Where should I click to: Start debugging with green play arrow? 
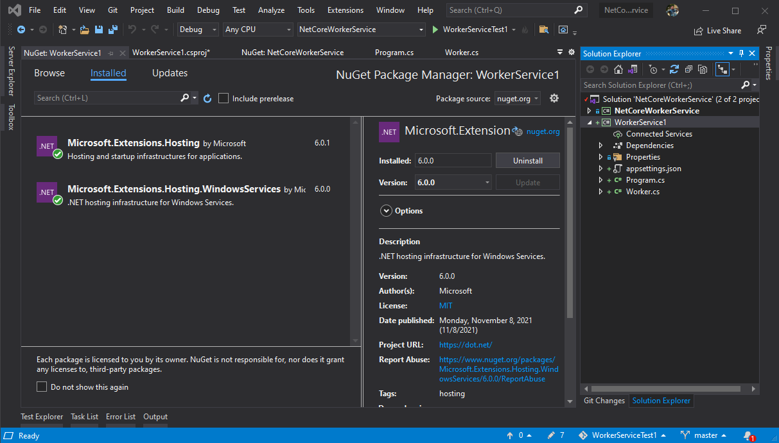pos(435,29)
